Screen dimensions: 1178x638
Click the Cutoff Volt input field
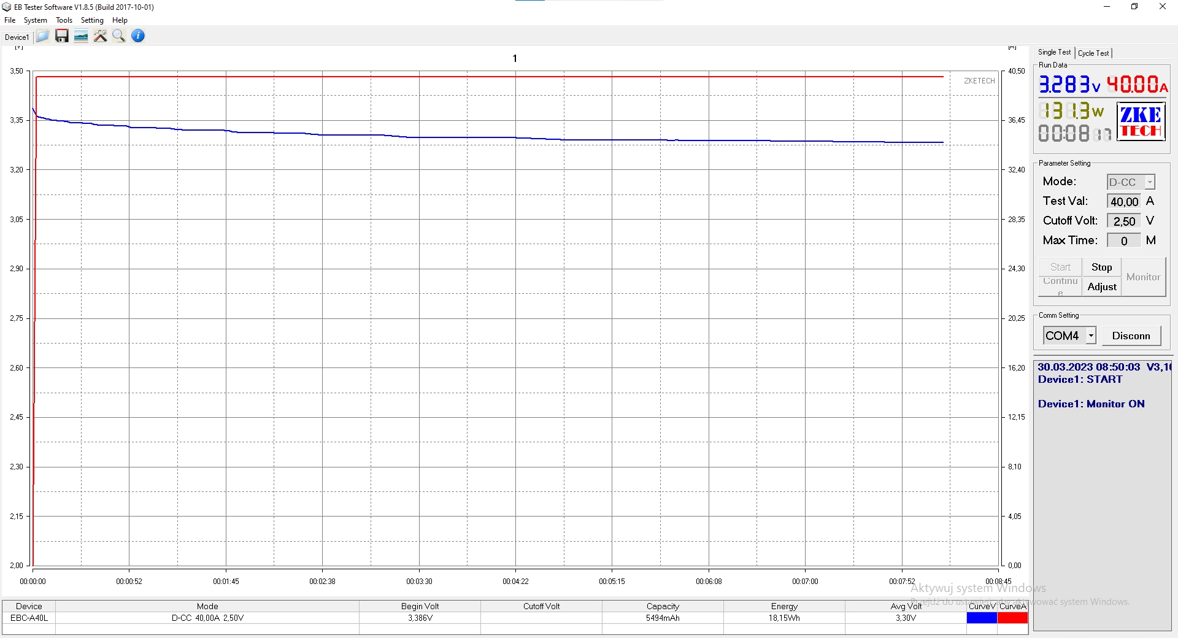pos(1124,221)
